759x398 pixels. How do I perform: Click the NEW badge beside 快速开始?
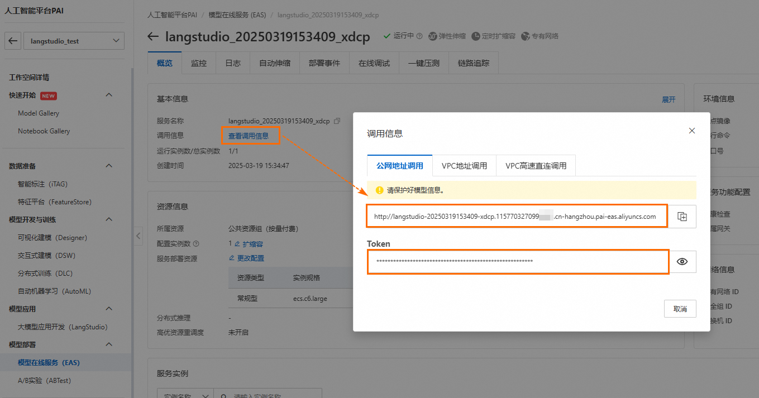coord(49,95)
